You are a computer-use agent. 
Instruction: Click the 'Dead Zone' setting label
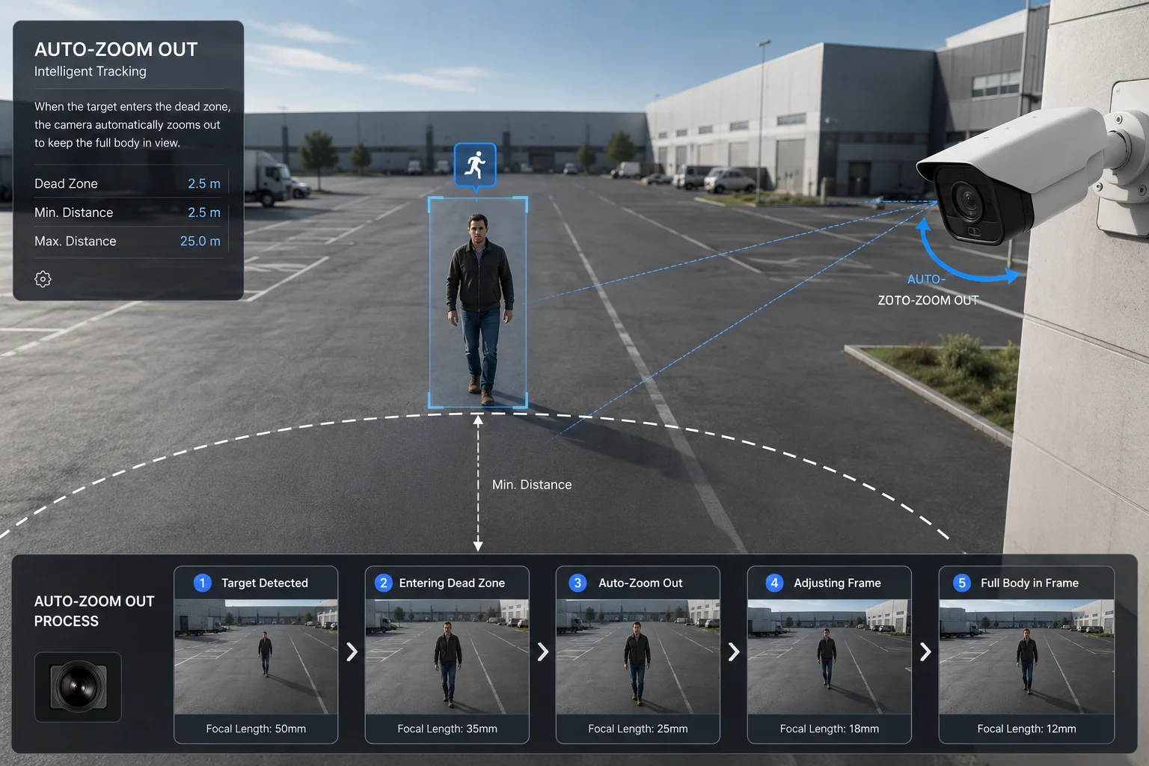(66, 183)
